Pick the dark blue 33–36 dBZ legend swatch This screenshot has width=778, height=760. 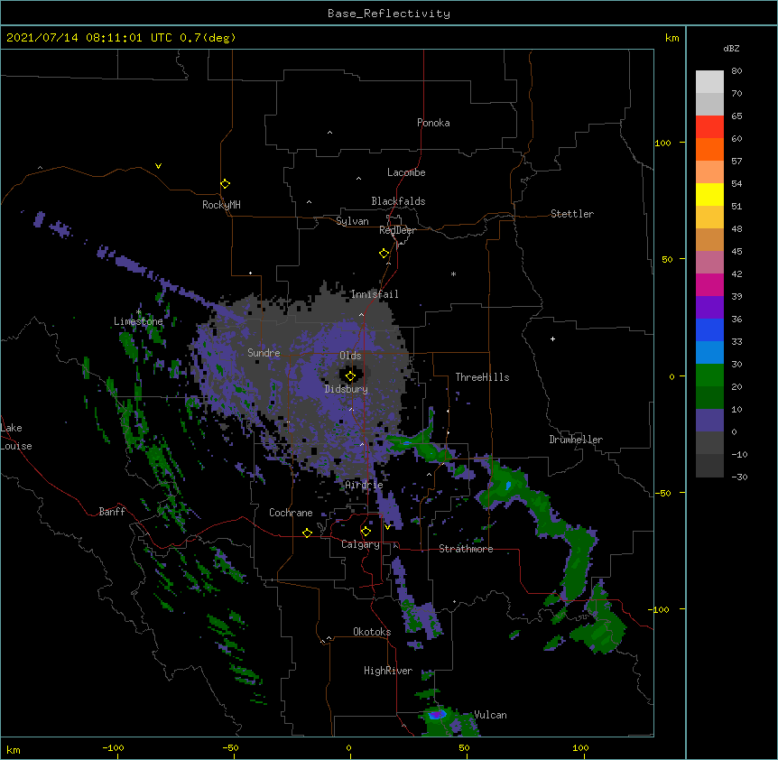[709, 329]
